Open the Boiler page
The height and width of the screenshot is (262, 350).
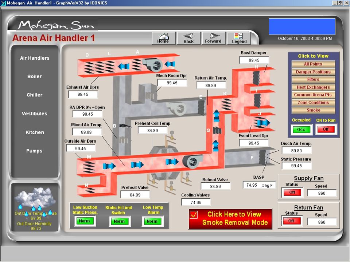[x=35, y=76]
